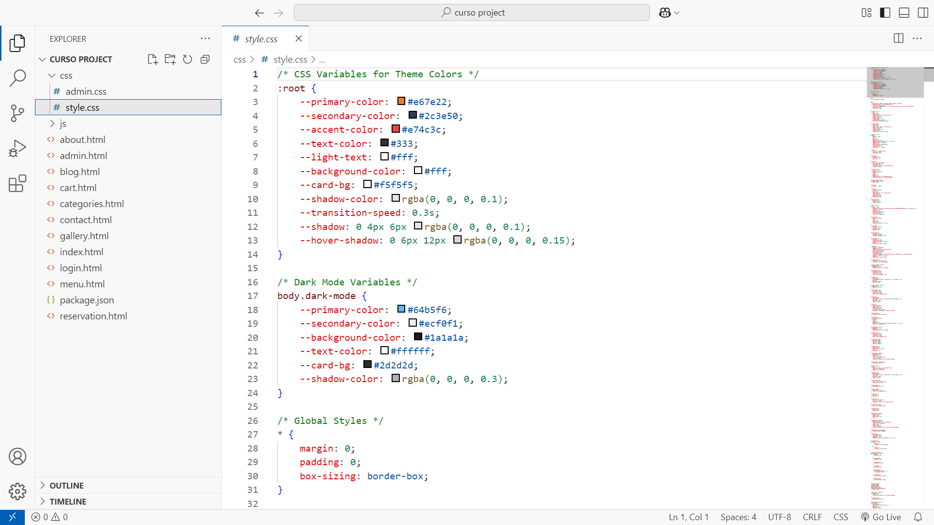Open the Copilot dropdown arrow
Viewport: 934px width, 525px height.
(677, 13)
